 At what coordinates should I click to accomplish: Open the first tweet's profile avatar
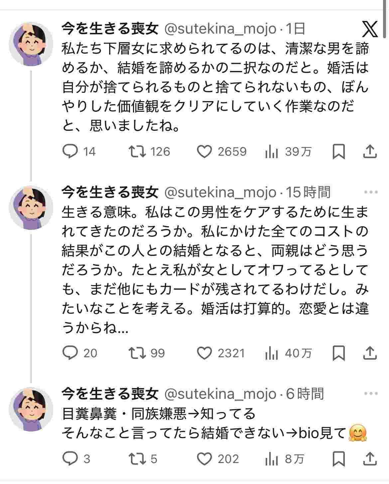tap(31, 44)
